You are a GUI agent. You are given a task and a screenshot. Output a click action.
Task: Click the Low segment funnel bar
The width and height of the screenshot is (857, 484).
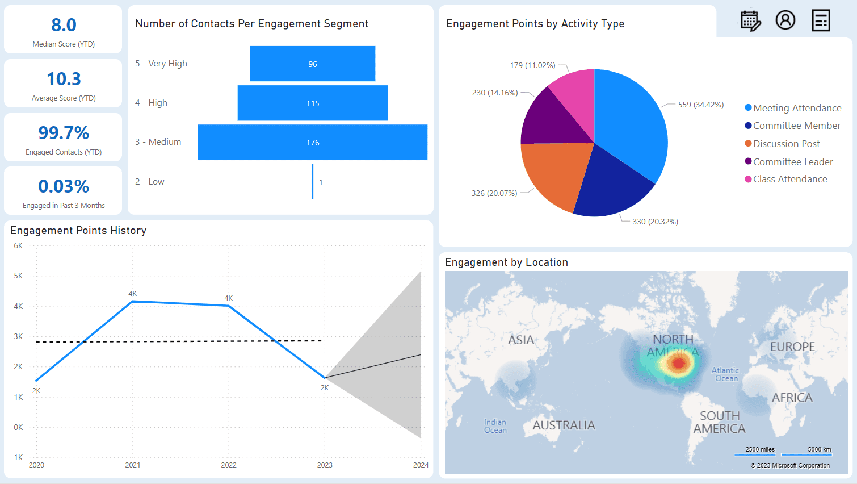tap(313, 182)
